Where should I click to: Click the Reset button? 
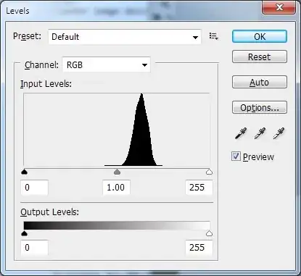260,57
